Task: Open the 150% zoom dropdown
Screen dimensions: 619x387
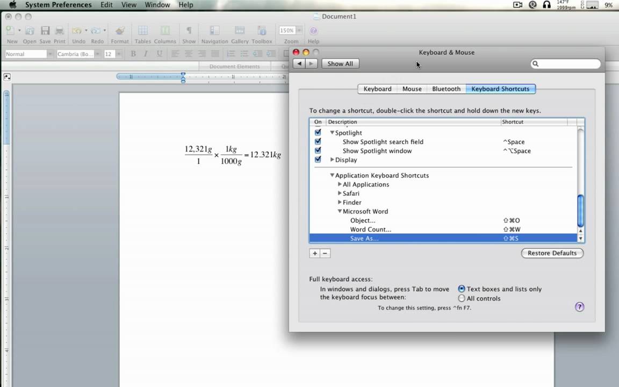Action: tap(300, 31)
